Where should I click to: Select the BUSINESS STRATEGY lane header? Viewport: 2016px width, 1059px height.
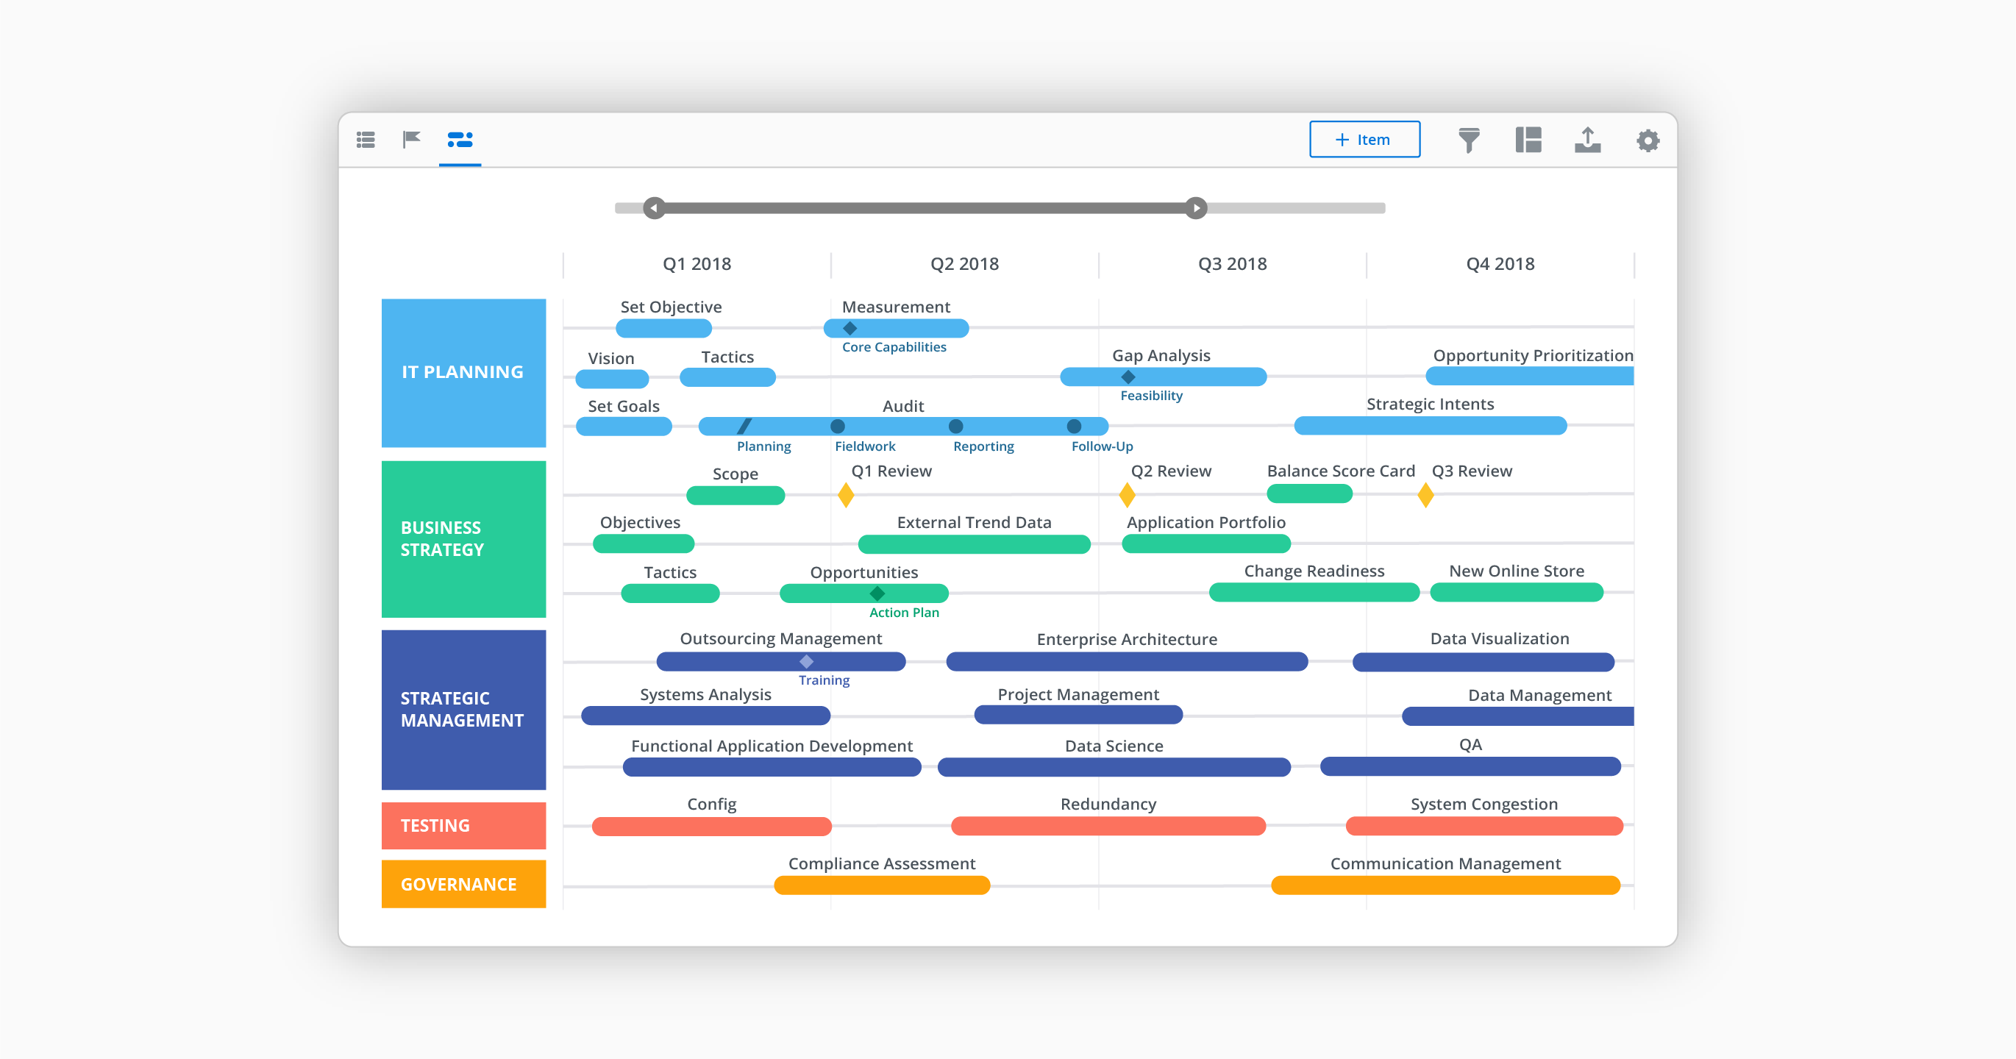click(463, 538)
